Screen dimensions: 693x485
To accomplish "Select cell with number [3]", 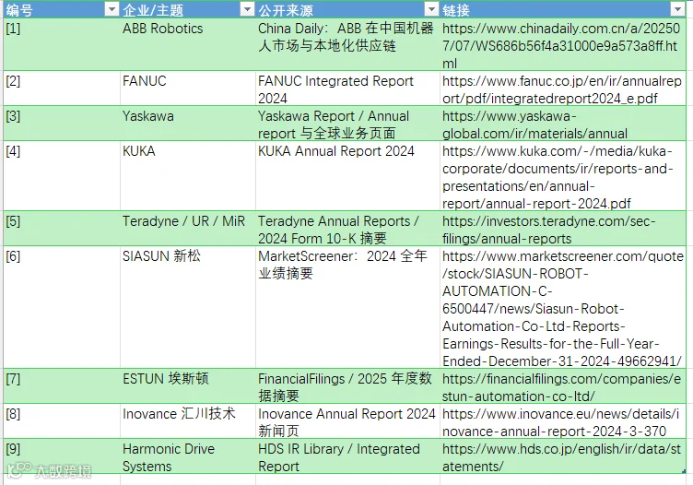I will 62,124.
